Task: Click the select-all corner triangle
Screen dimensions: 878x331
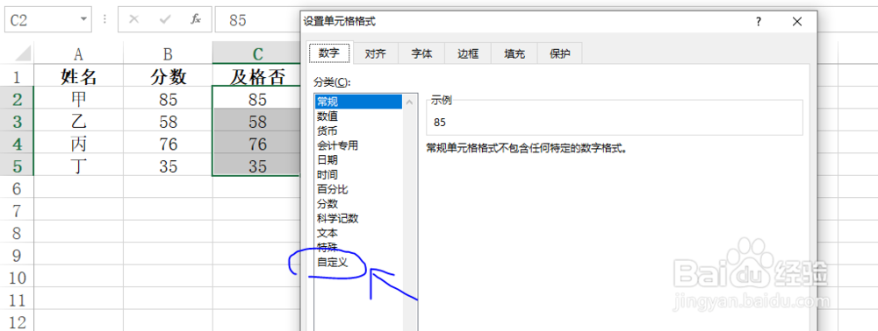Action: click(x=23, y=53)
